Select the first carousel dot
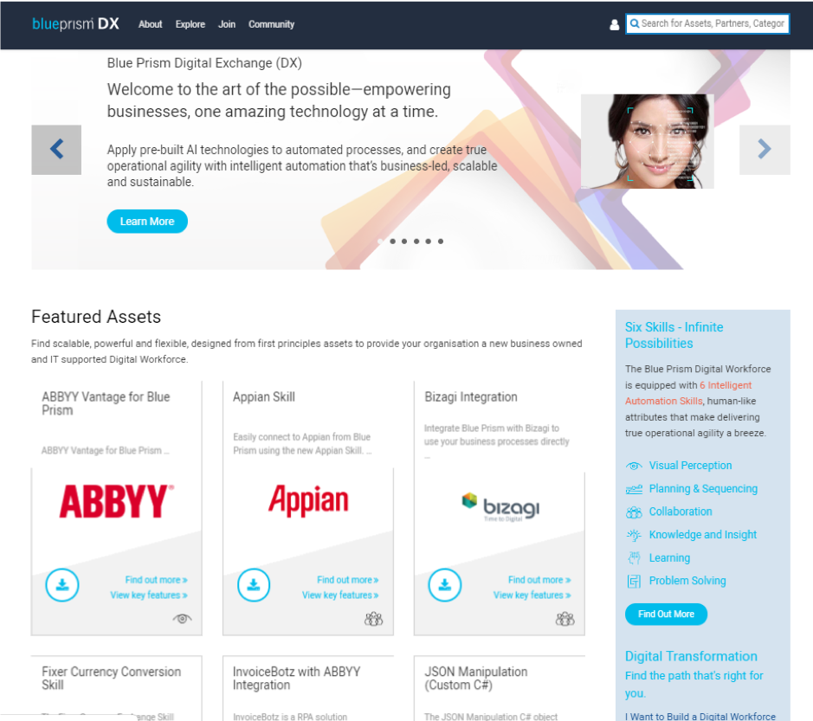The image size is (813, 721). pyautogui.click(x=381, y=241)
